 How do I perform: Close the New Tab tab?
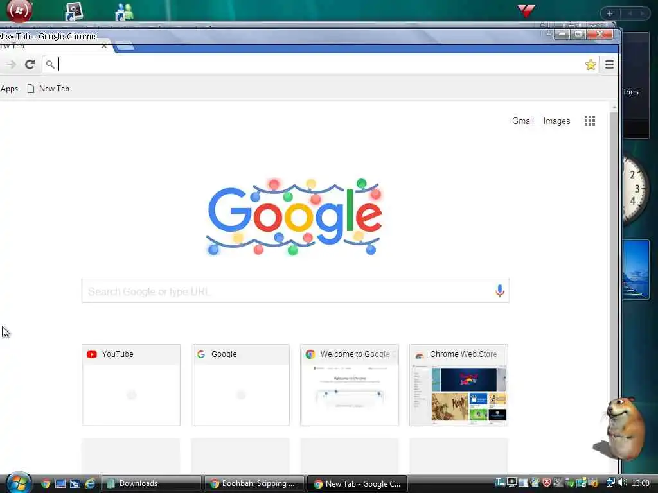[104, 46]
